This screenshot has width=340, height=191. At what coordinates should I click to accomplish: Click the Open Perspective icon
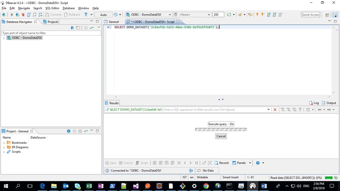327,15
